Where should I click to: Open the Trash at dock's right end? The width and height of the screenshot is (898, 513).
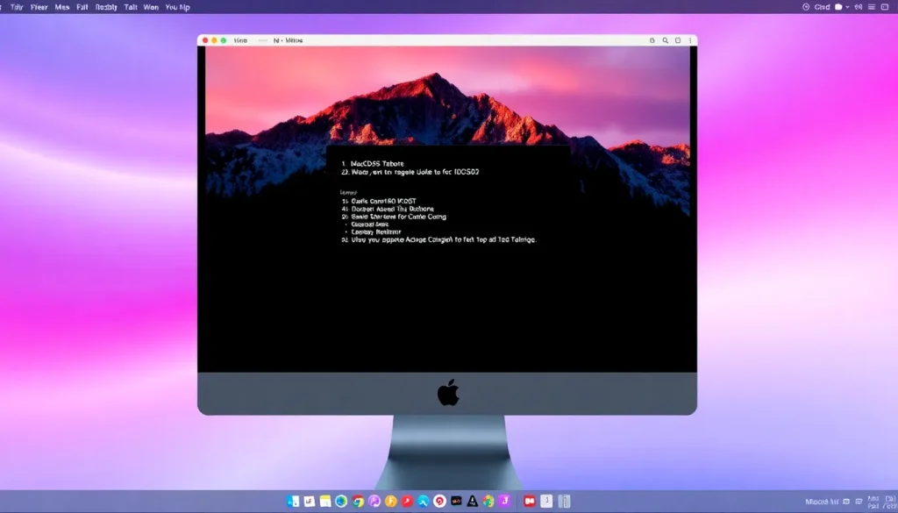pos(566,501)
